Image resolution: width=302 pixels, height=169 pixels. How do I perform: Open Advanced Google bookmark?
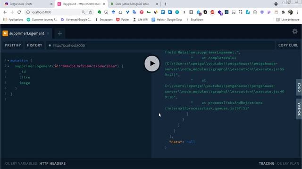(x=76, y=20)
